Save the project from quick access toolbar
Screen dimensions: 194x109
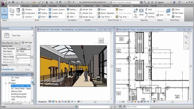tap(13, 2)
